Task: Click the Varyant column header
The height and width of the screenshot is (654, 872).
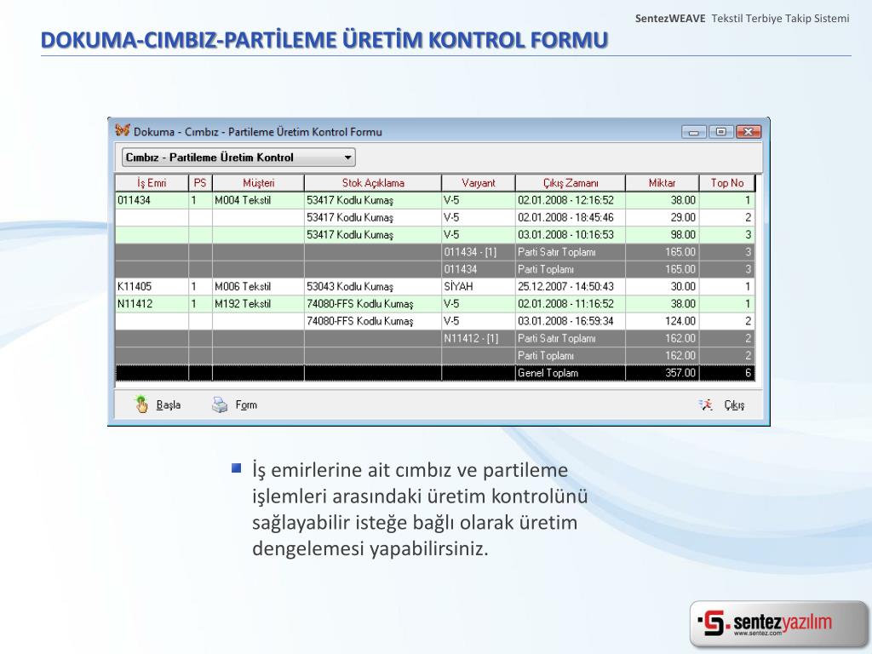Action: click(479, 183)
